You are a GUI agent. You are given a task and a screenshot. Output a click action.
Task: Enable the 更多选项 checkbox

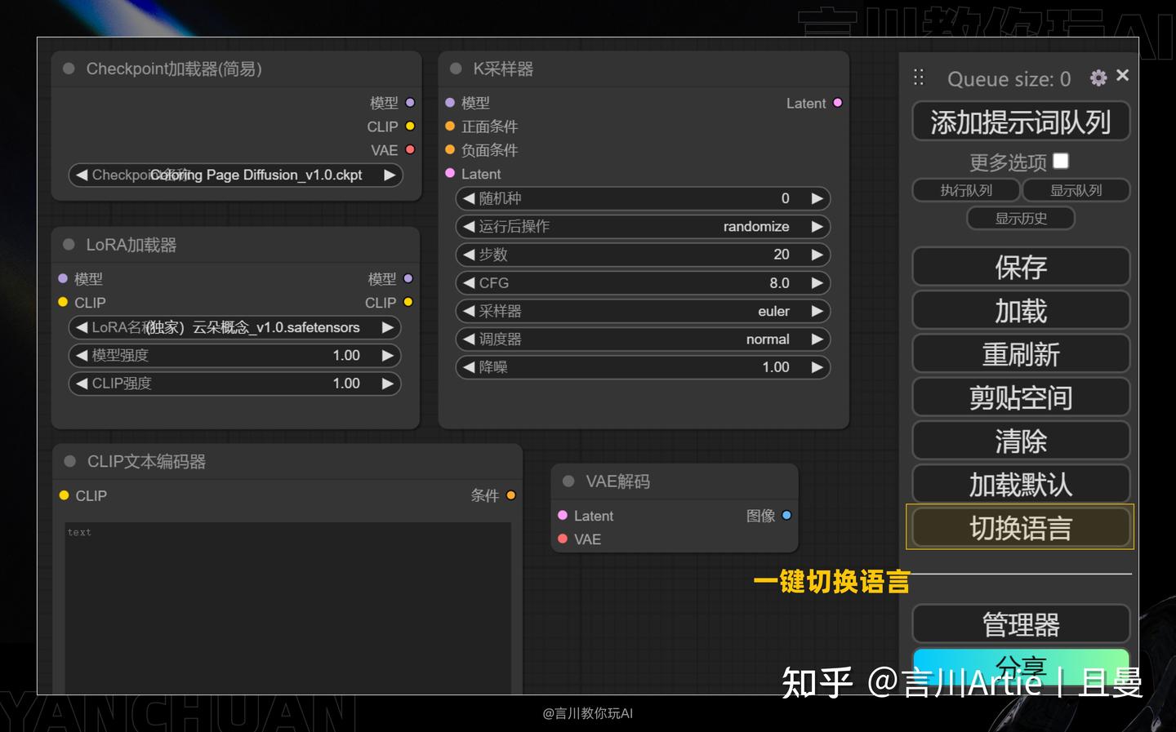point(1060,162)
